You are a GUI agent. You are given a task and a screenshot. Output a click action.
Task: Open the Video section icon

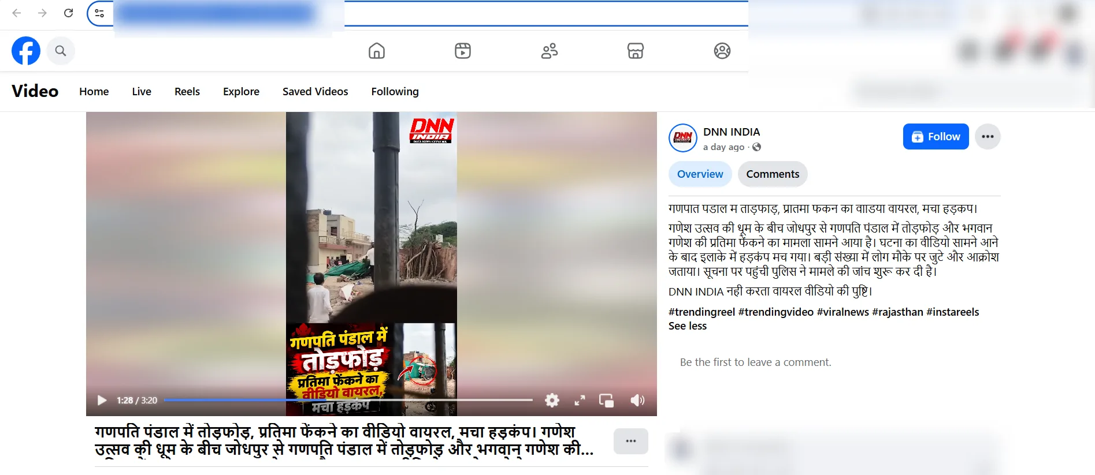pos(463,51)
